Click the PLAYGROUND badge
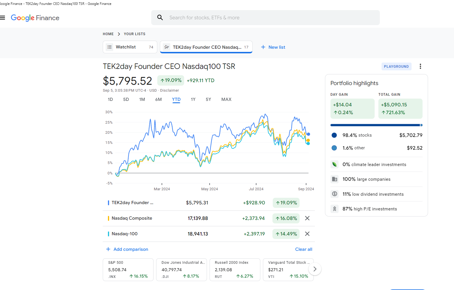The image size is (454, 290). (x=396, y=67)
